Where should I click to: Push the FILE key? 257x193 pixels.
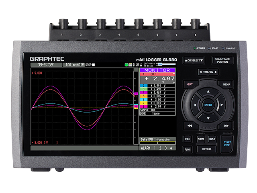[188, 139]
